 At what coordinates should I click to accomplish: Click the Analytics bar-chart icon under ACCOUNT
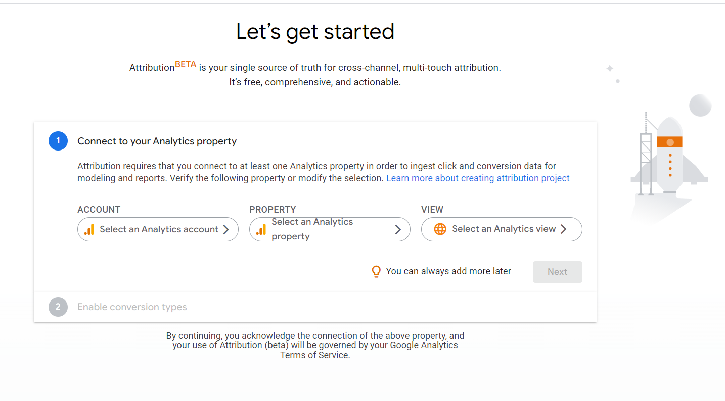click(x=89, y=230)
